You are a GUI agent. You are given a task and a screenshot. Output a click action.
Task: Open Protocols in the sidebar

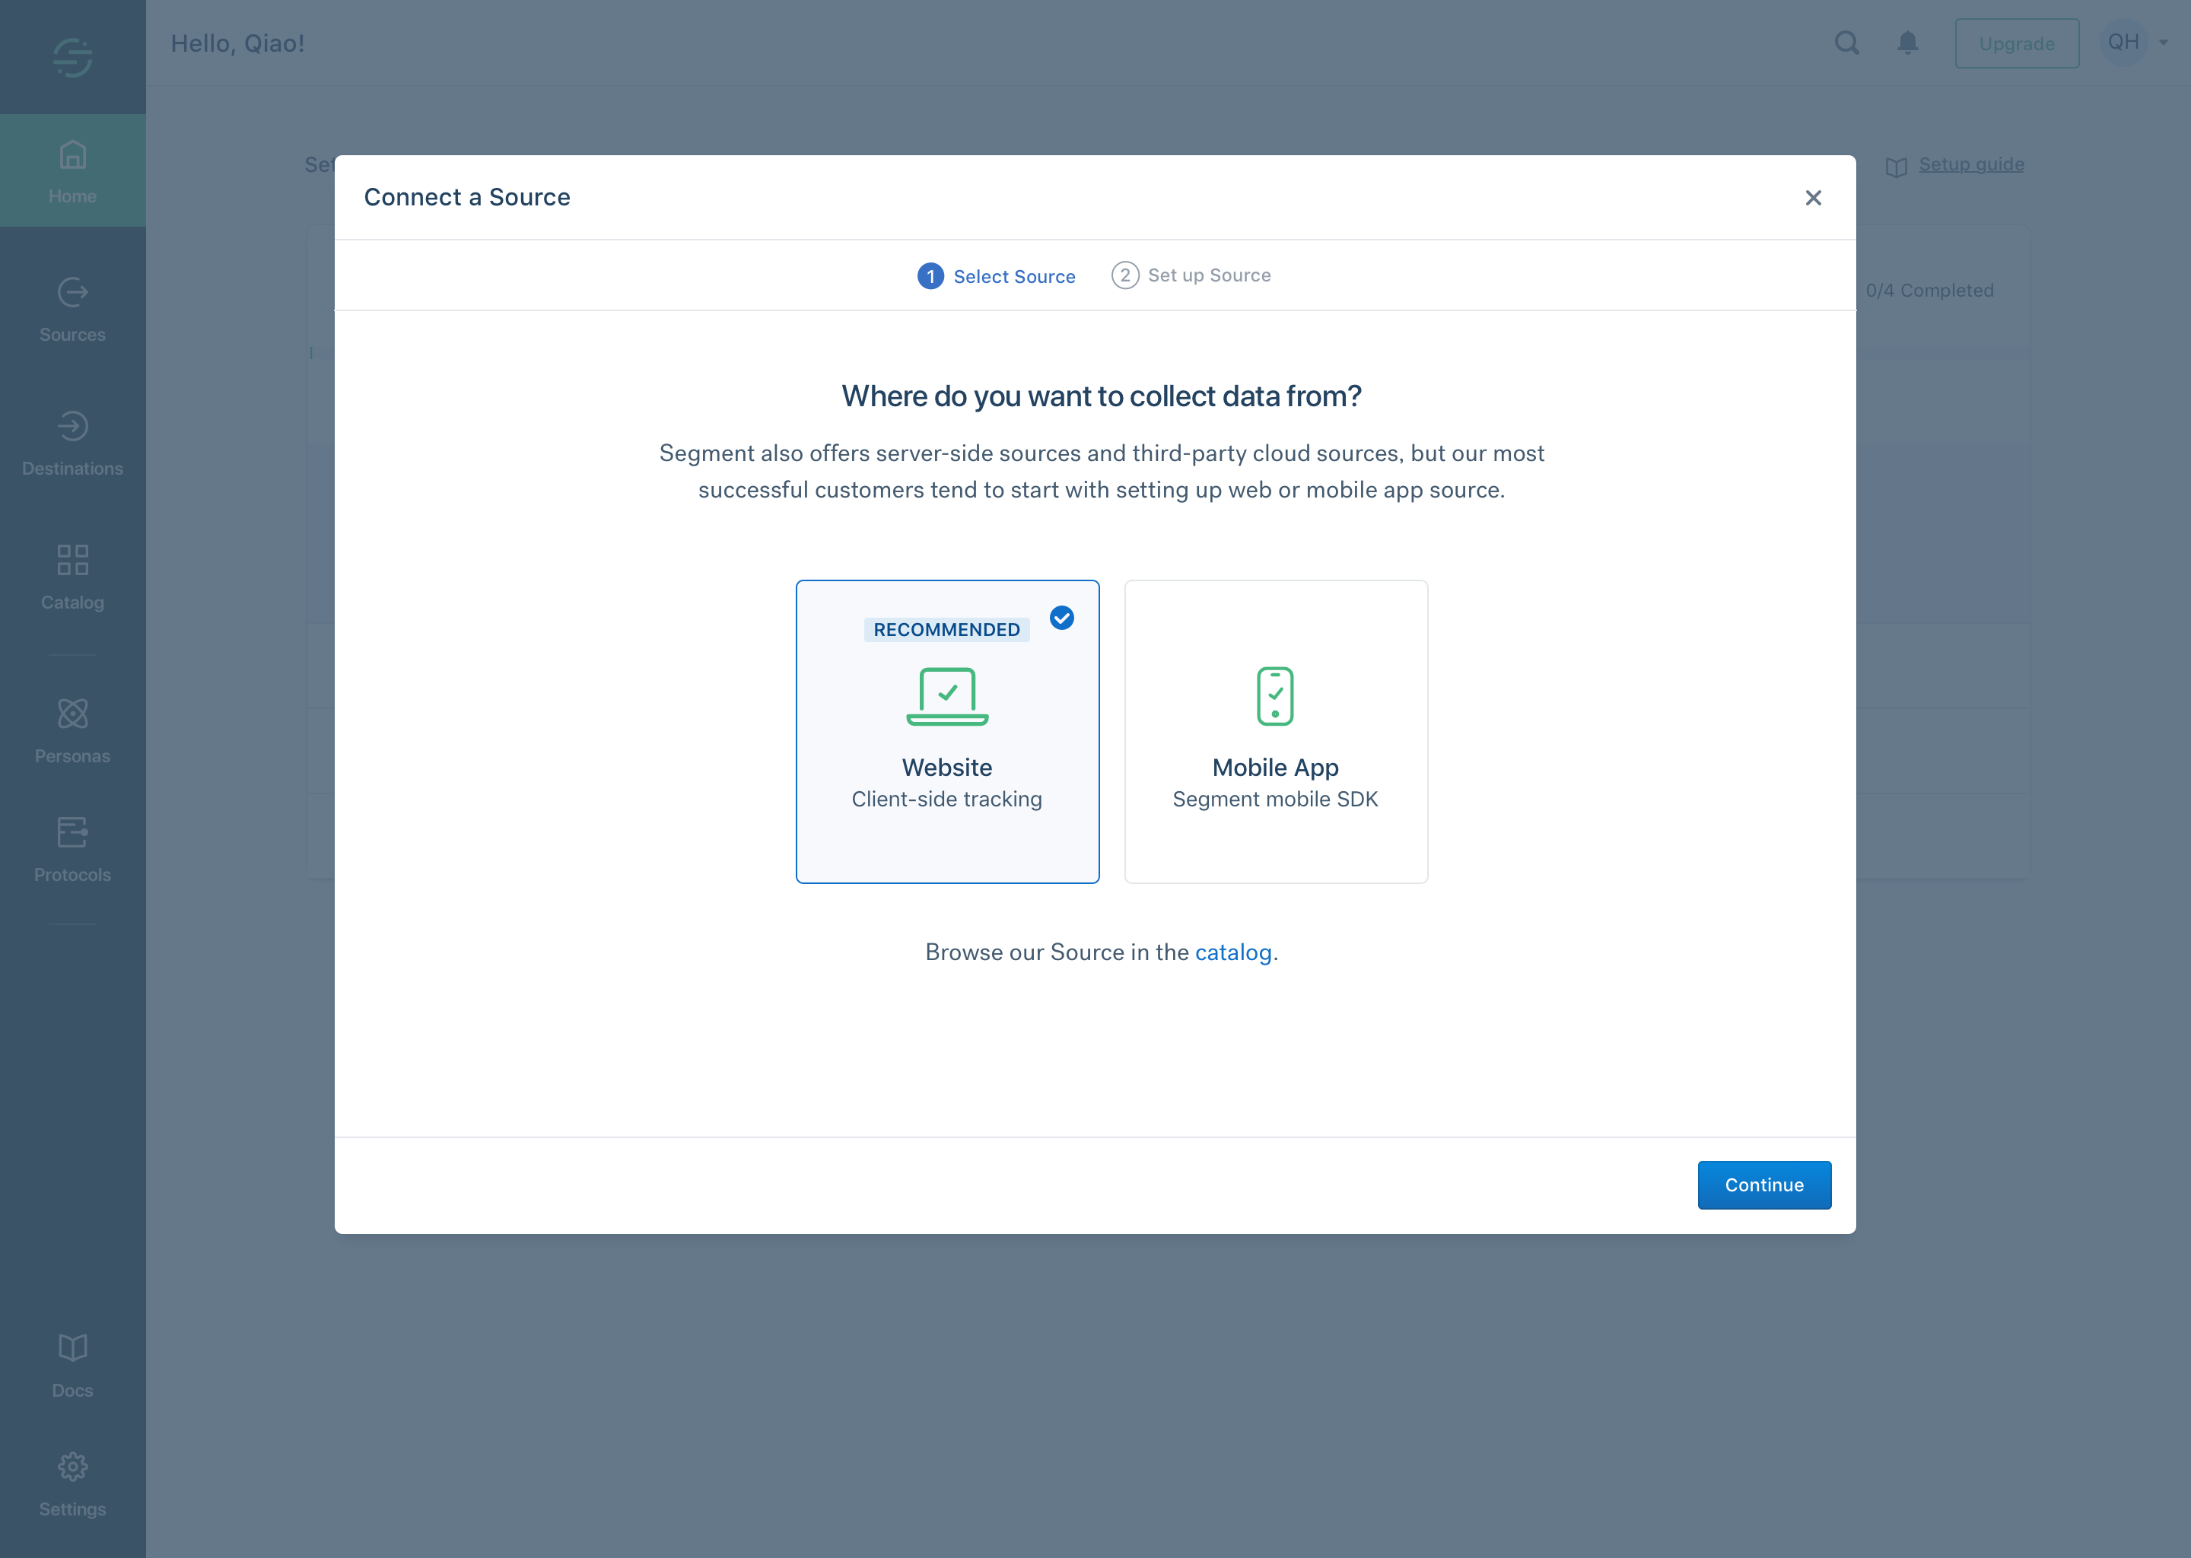tap(73, 850)
